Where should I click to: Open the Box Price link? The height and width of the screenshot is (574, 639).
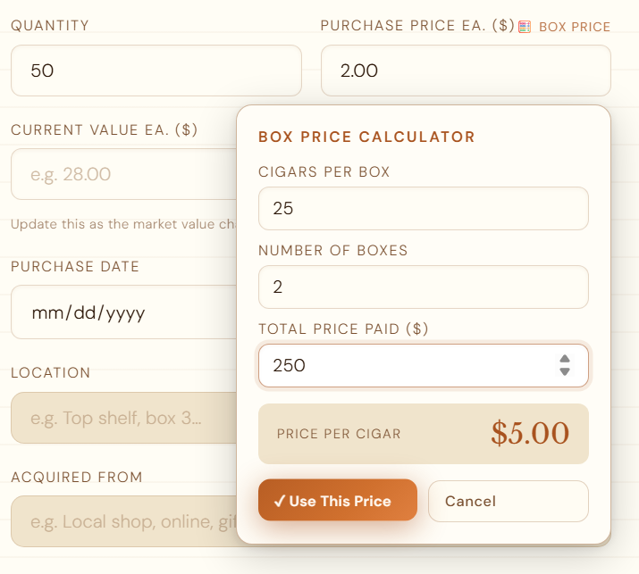click(x=574, y=27)
